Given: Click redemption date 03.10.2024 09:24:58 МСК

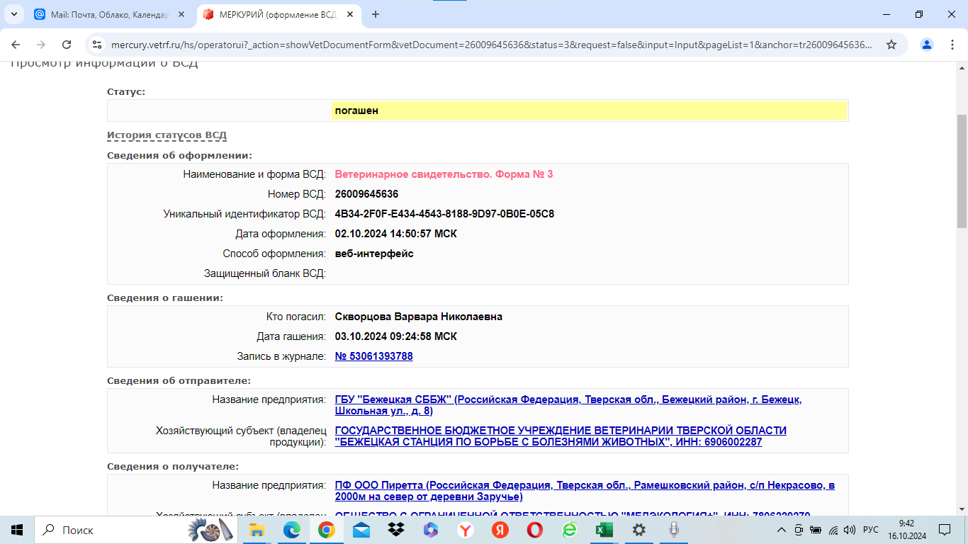Looking at the screenshot, I should [x=396, y=336].
